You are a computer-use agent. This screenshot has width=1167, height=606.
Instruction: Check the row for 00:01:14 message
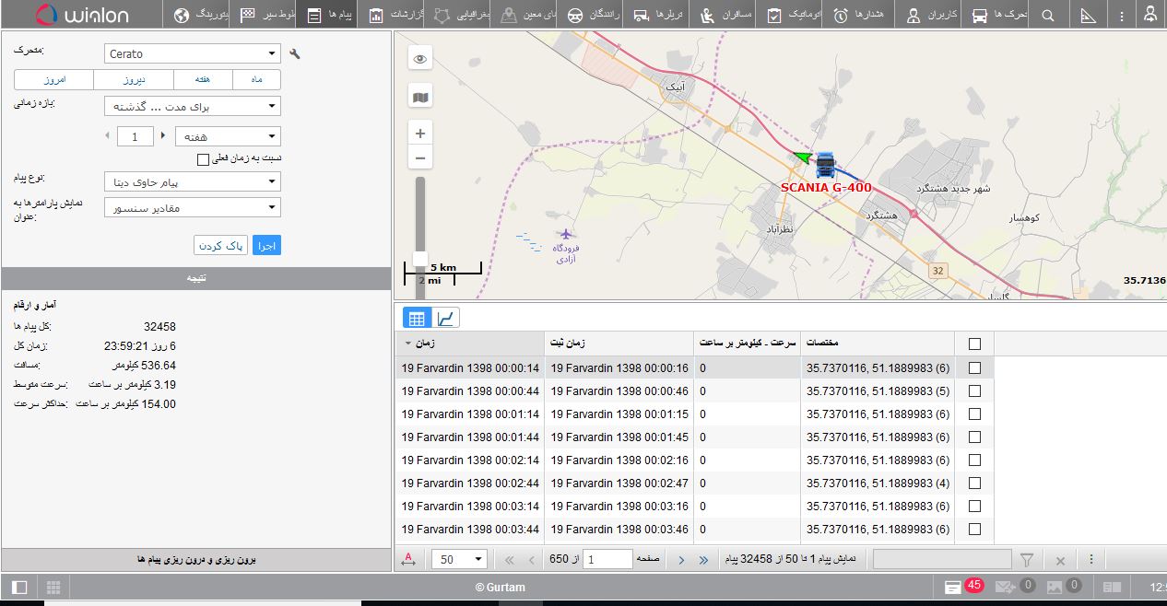point(974,414)
